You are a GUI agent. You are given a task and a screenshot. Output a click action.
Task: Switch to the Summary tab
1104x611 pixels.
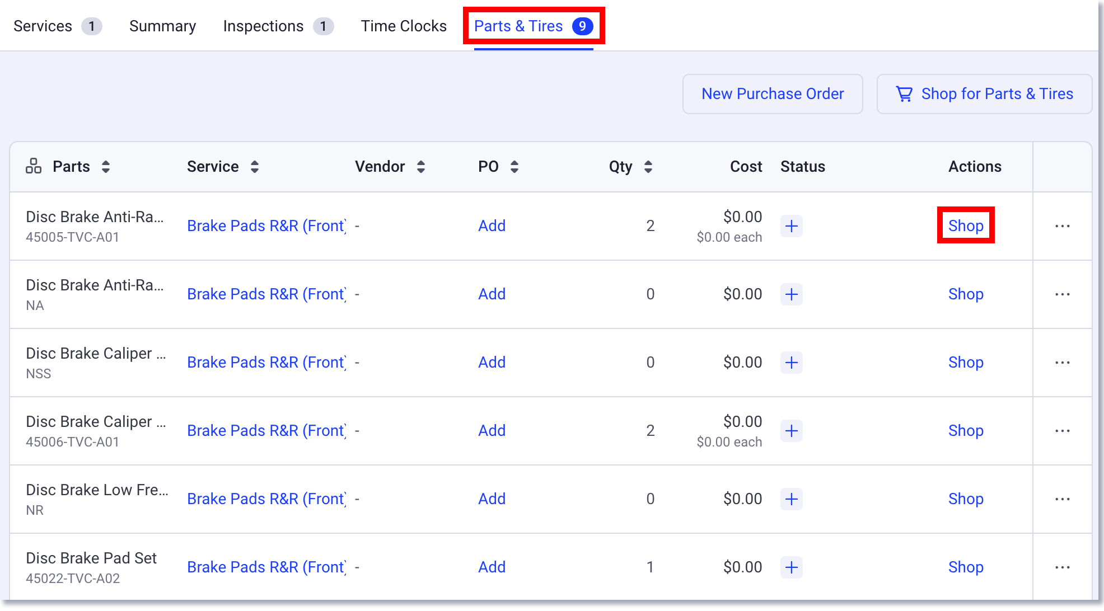(162, 26)
